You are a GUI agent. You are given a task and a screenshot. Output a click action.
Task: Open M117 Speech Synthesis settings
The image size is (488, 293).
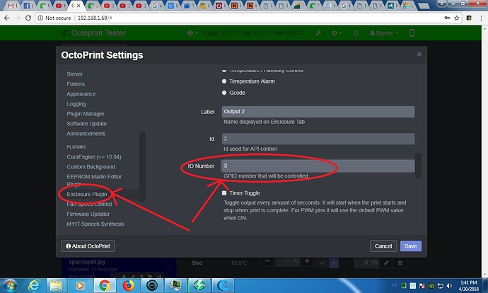click(x=95, y=224)
